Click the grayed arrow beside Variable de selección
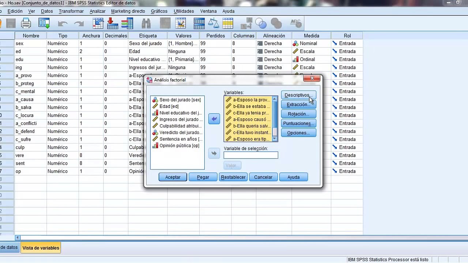The width and height of the screenshot is (468, 263). [214, 153]
